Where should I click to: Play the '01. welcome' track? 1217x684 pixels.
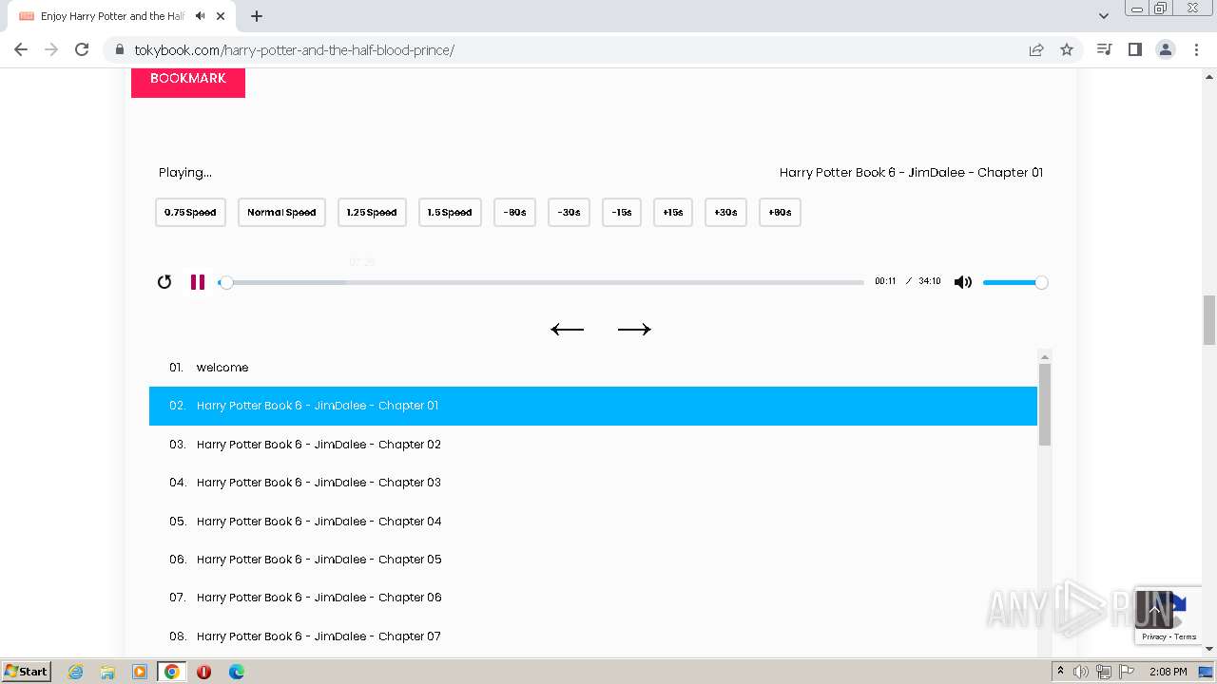pos(593,368)
